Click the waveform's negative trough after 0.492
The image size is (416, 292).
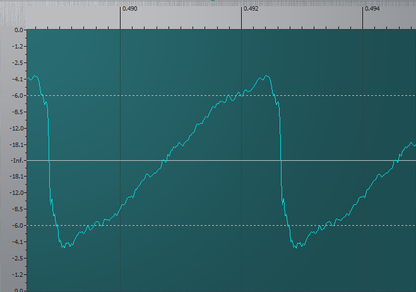click(295, 247)
